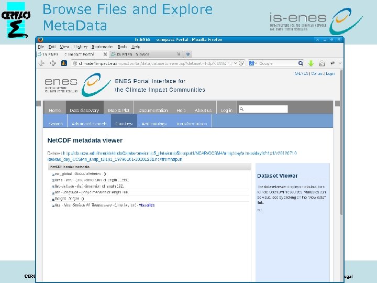Close the IS-ENES e-Impact Portal tab
377x283 pixels.
105,54
